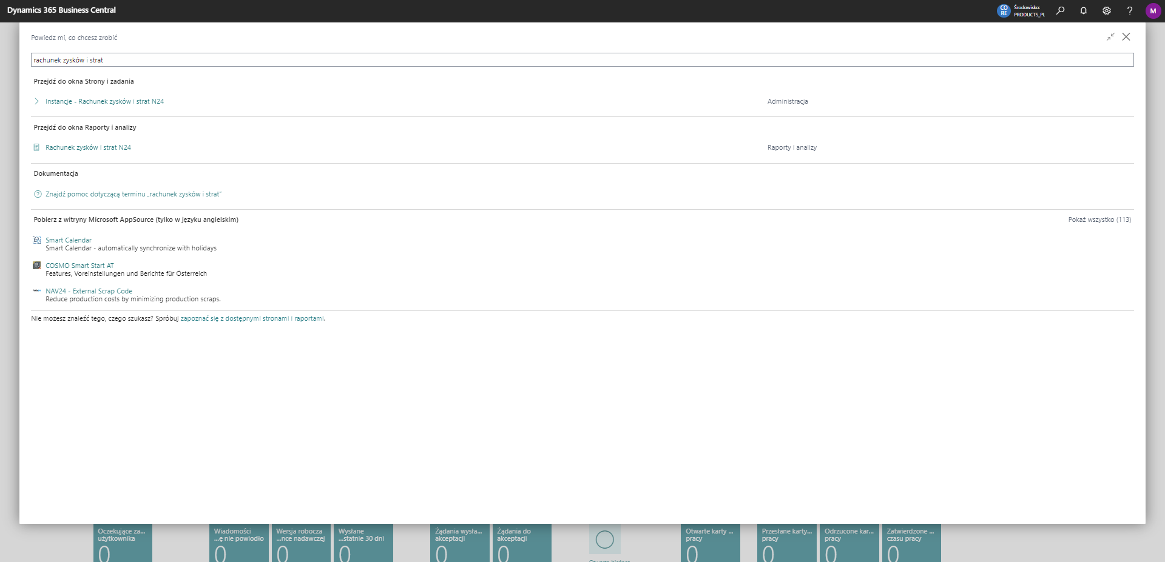Click the search magnifier icon in top bar
This screenshot has height=562, width=1165.
(x=1060, y=10)
